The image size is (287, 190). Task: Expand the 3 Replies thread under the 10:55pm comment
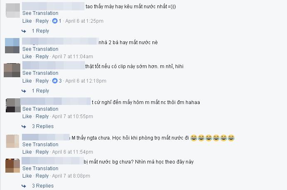[x=43, y=126]
